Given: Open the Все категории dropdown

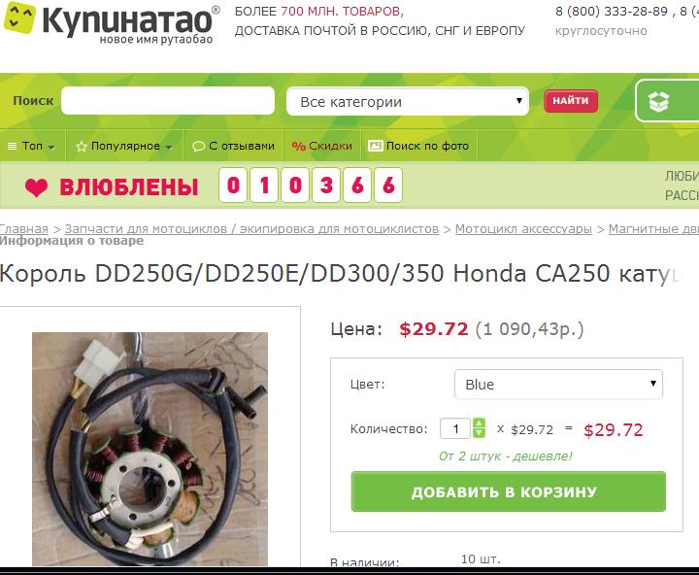Looking at the screenshot, I should [408, 101].
